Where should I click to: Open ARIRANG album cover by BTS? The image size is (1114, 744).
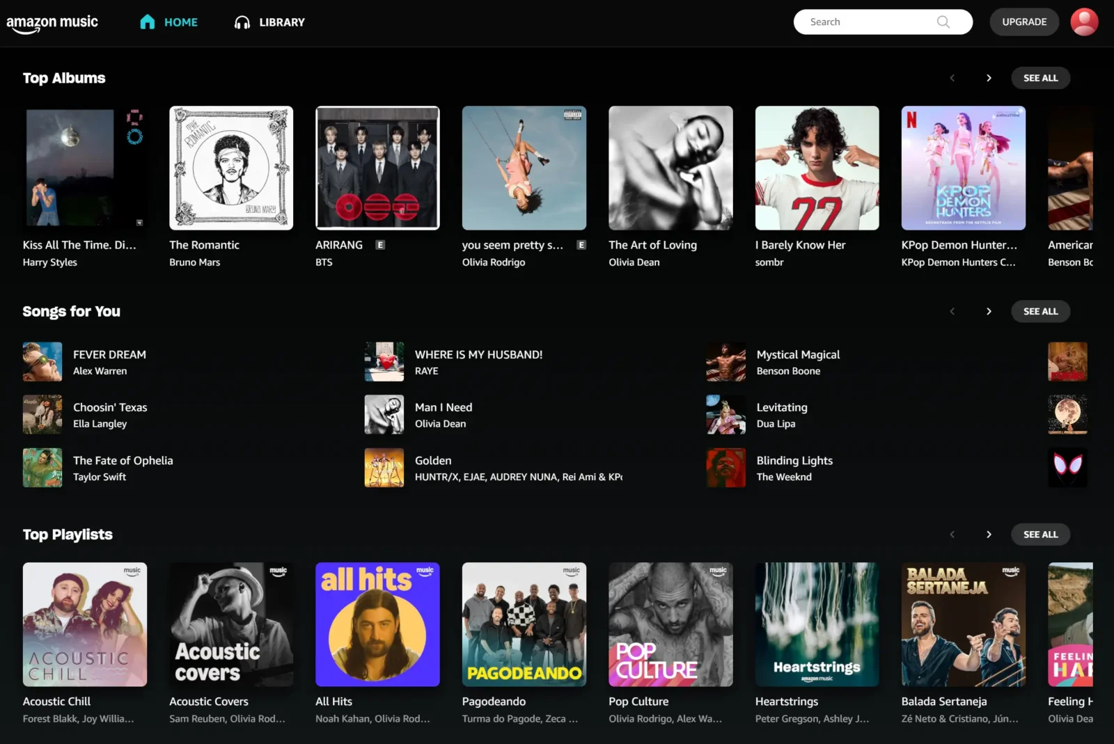[377, 168]
